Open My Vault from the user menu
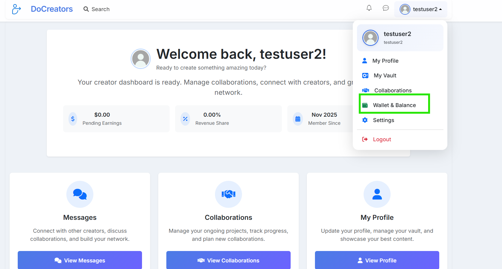This screenshot has height=269, width=502. click(x=385, y=76)
